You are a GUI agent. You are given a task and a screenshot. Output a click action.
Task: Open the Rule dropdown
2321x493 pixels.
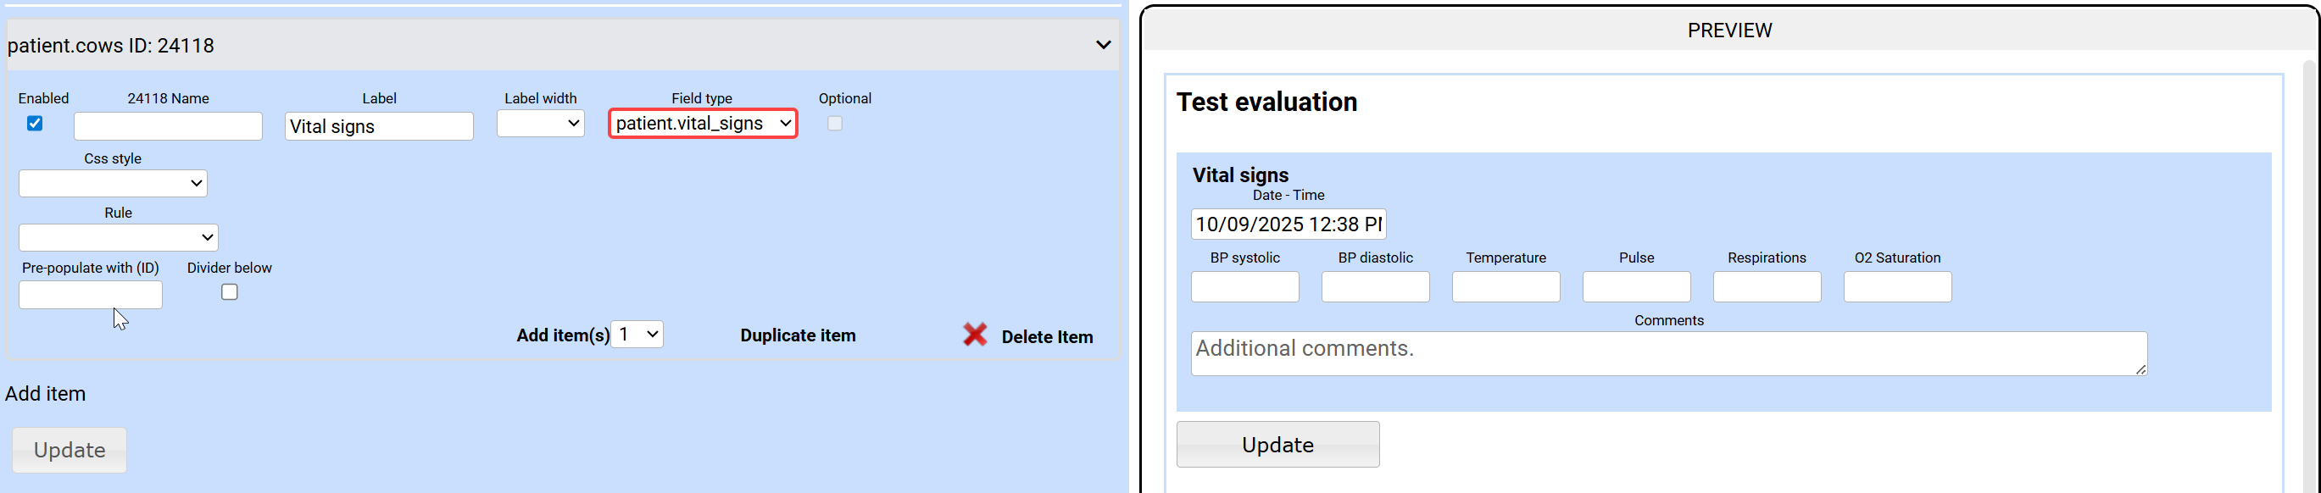point(118,237)
